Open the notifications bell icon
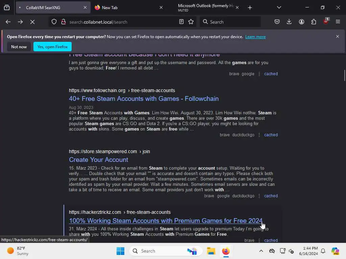The width and height of the screenshot is (346, 259). [323, 251]
